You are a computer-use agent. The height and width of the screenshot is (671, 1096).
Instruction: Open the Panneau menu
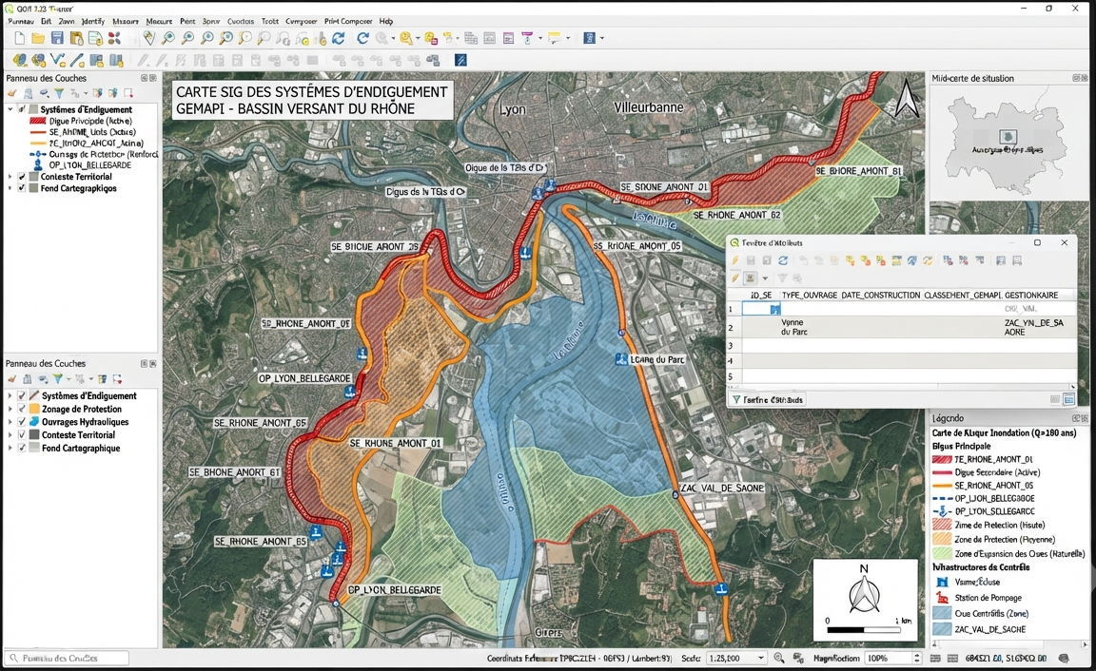coord(21,22)
